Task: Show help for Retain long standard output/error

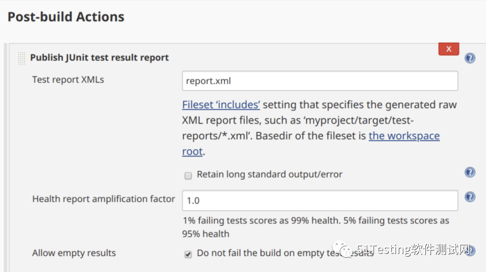Action: [x=470, y=172]
